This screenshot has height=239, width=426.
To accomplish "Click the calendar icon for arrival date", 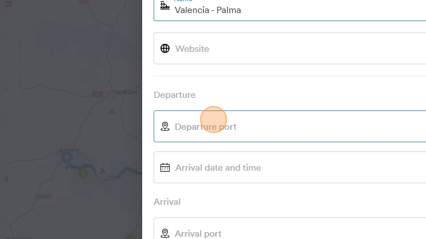I will 165,167.
